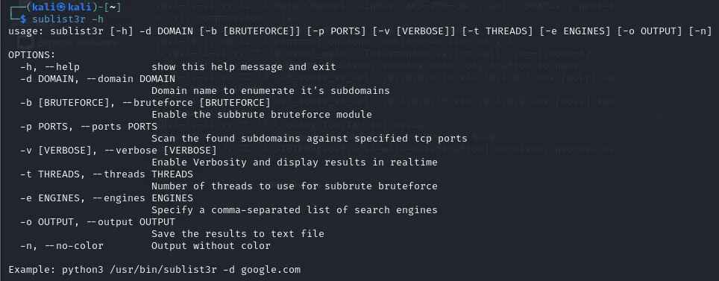719x281 pixels.
Task: Click 'Save the results to text file'
Action: pos(237,234)
